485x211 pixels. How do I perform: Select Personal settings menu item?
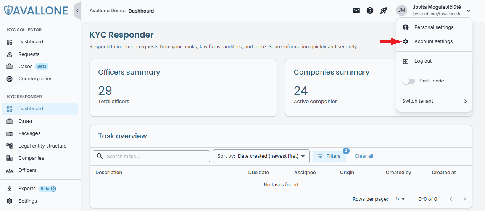coord(434,27)
